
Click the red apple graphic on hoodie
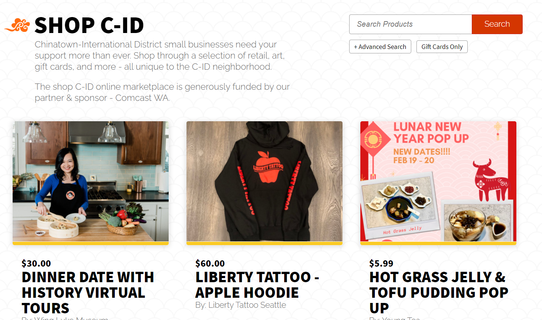click(x=269, y=167)
